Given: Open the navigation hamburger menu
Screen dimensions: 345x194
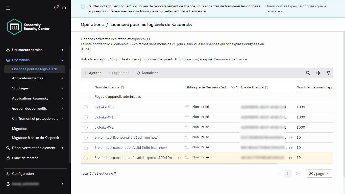Looking at the screenshot, I should (x=8, y=8).
